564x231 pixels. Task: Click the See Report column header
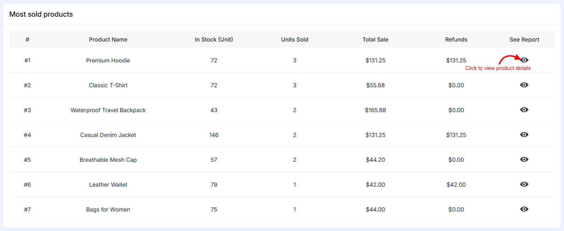[x=524, y=39]
